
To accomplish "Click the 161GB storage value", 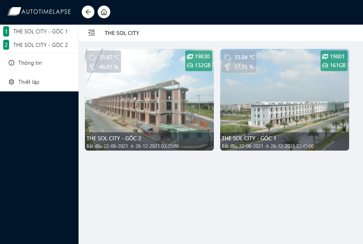I will 338,65.
